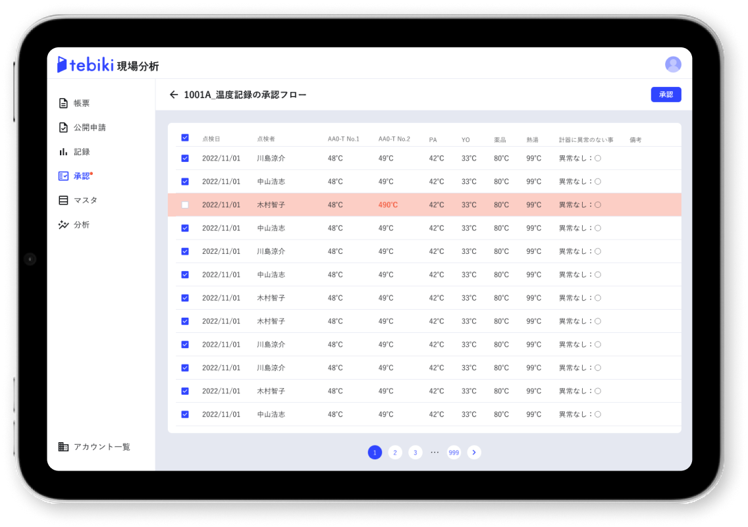Click the マスタ table icon

[x=63, y=201]
